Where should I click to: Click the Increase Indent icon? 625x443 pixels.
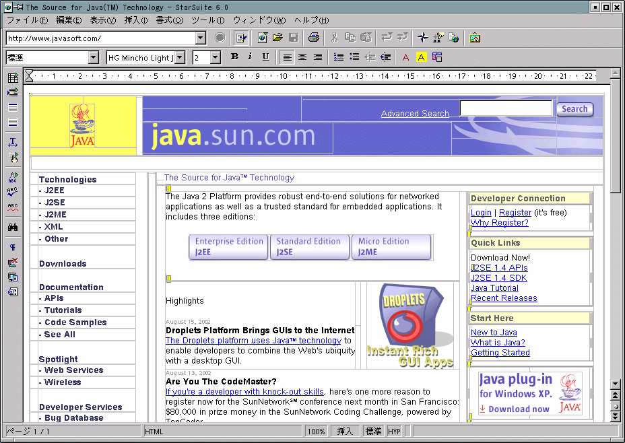pos(385,57)
